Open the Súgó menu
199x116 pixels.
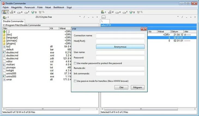pos(69,7)
